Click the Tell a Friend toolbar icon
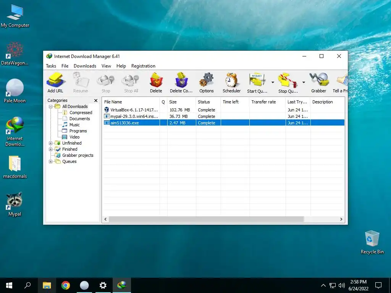Screen dimensions: 391x293 coord(340,83)
